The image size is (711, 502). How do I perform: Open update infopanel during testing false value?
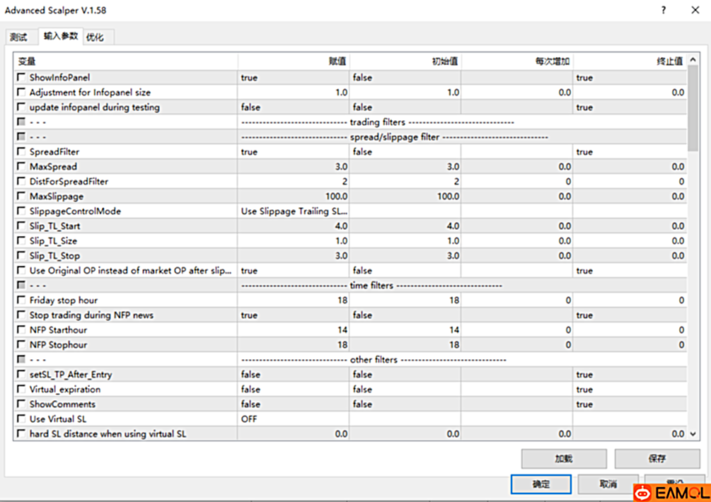[294, 107]
